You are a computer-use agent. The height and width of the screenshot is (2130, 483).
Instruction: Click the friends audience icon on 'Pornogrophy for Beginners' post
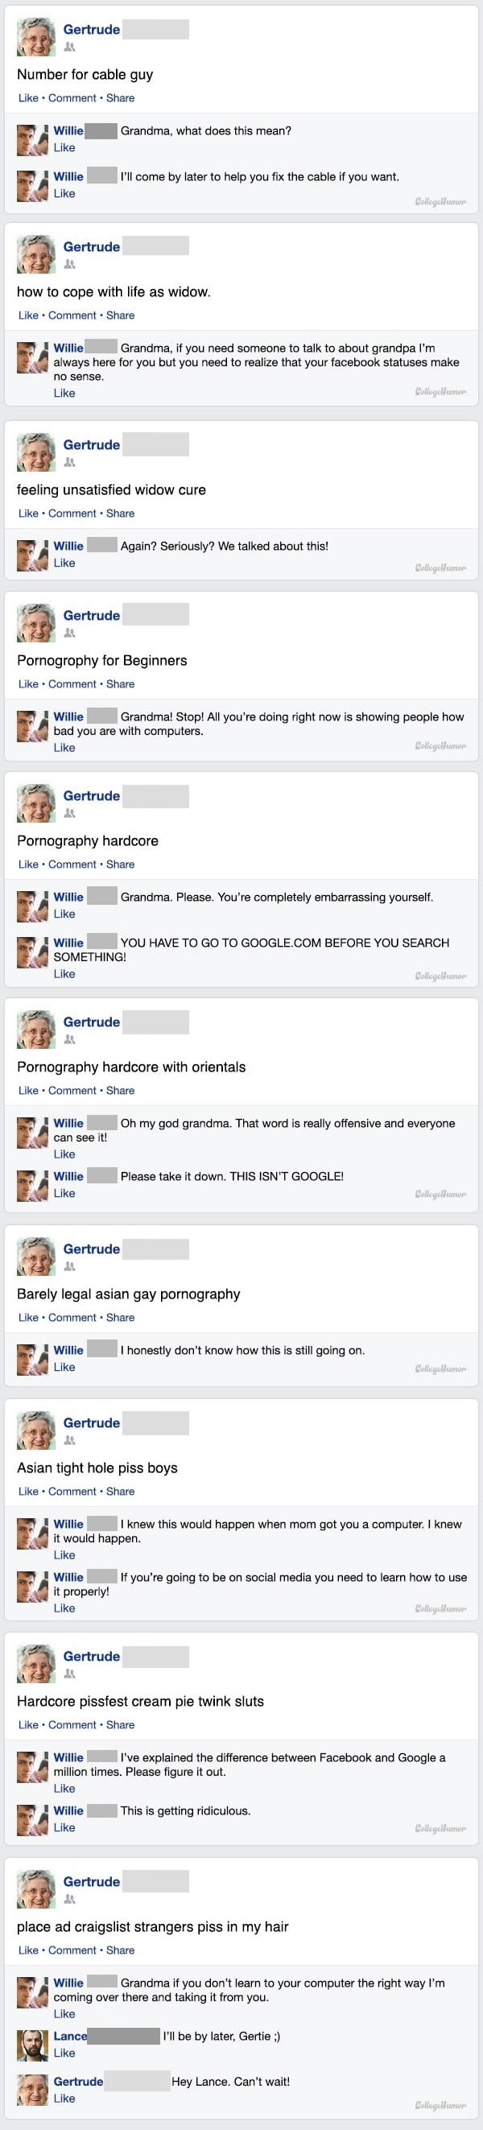click(x=69, y=634)
